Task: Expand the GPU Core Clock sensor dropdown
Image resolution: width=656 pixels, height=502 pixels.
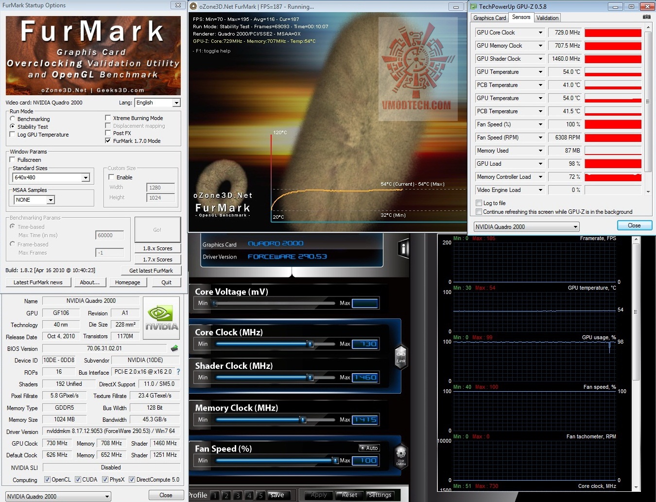Action: (540, 33)
